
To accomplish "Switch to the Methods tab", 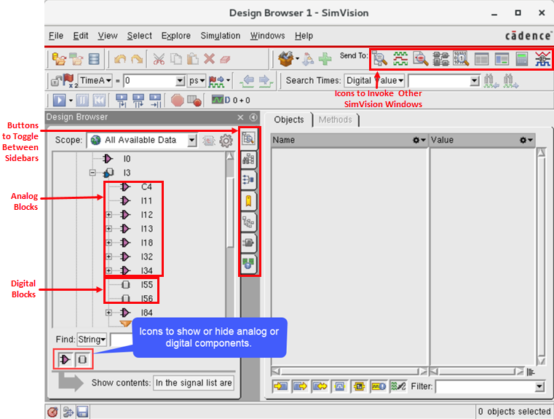I will [336, 120].
